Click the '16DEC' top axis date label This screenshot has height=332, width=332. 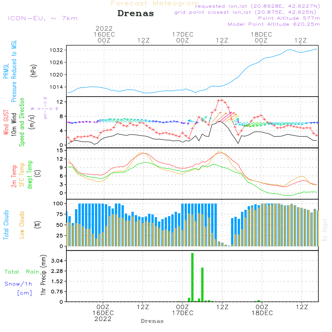pos(104,34)
